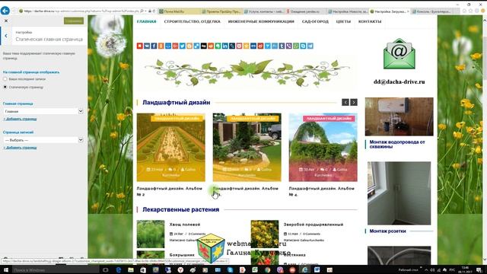Show previous Ландшафтный дизайн slide arrow

(x=345, y=102)
